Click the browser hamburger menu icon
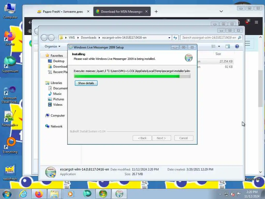The height and width of the screenshot is (199, 265). 256,22
